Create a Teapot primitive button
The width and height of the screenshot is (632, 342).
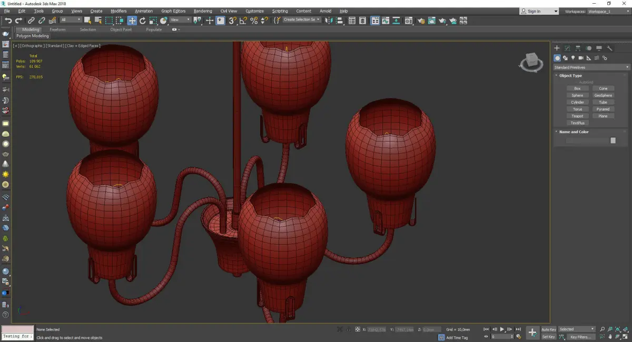578,116
